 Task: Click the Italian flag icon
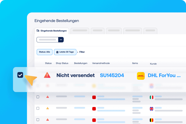151,97
